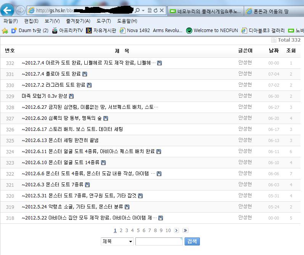
Task: Click attachment icon on post 329
Action: pos(71,96)
